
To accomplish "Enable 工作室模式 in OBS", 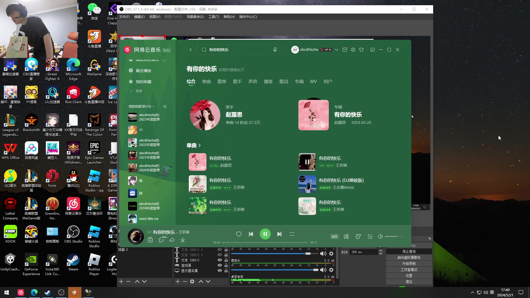I will coord(409,270).
